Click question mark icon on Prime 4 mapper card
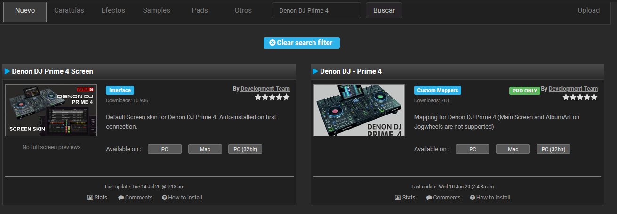The width and height of the screenshot is (617, 214). 473,198
